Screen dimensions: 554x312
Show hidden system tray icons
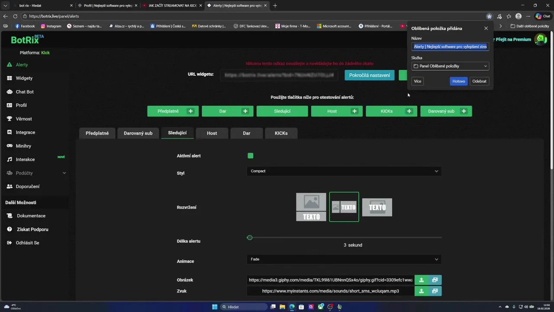tap(500, 307)
